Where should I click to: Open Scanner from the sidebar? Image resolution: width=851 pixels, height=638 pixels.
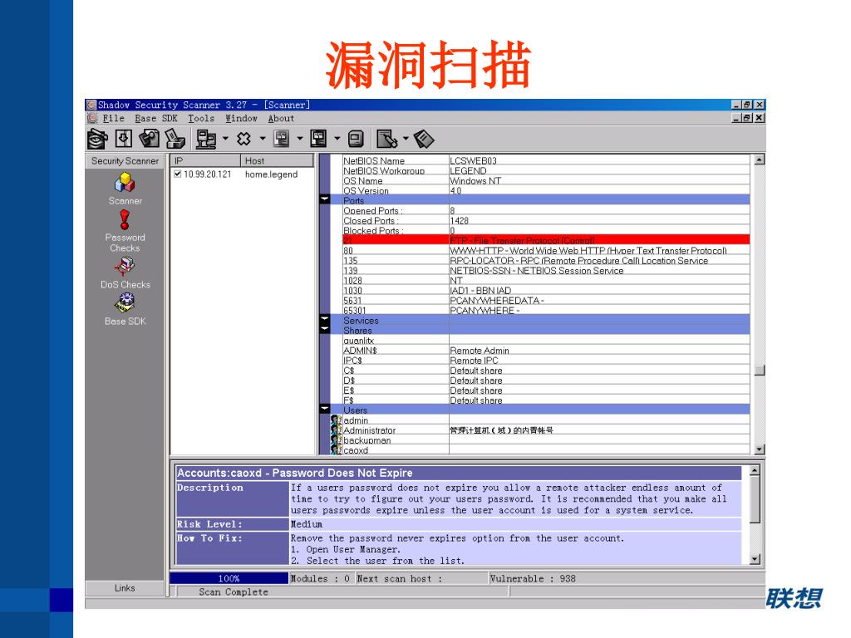click(x=125, y=189)
